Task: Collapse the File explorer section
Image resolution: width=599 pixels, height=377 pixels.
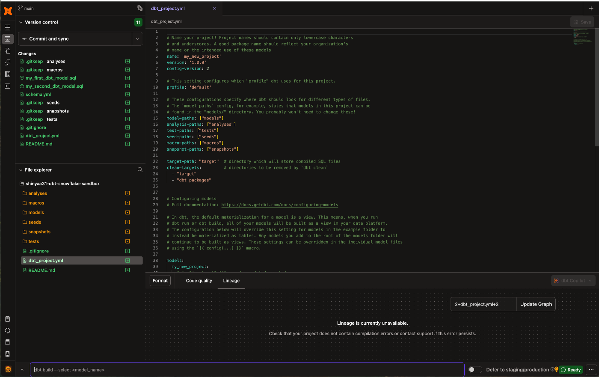Action: (21, 170)
